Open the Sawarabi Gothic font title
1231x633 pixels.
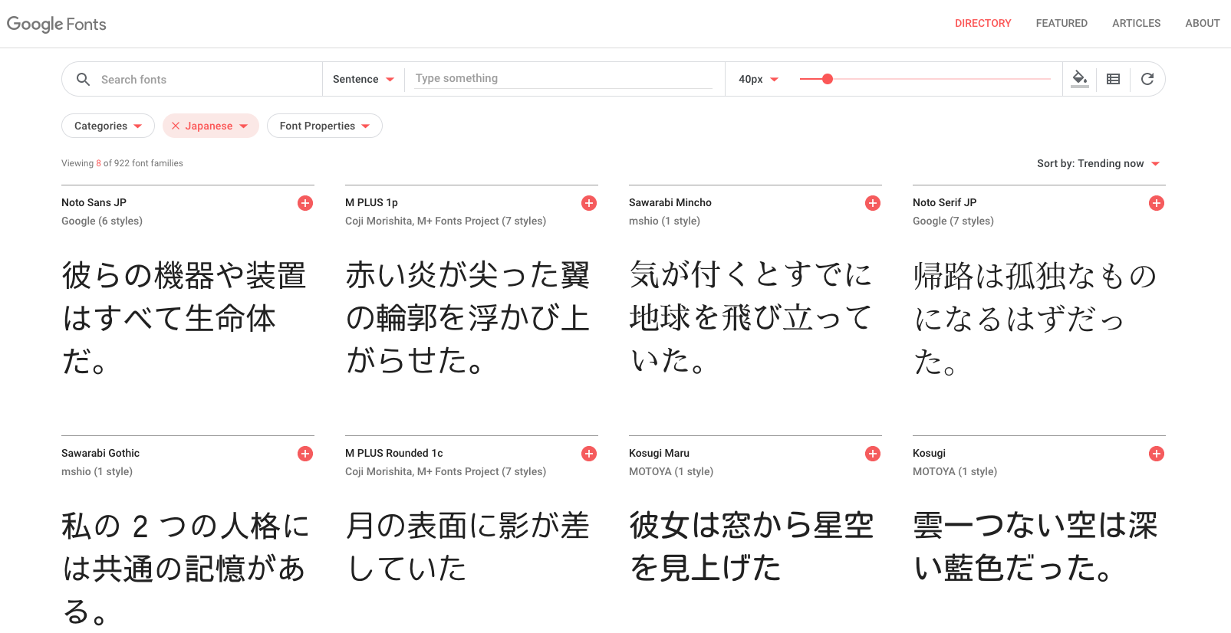click(x=100, y=453)
